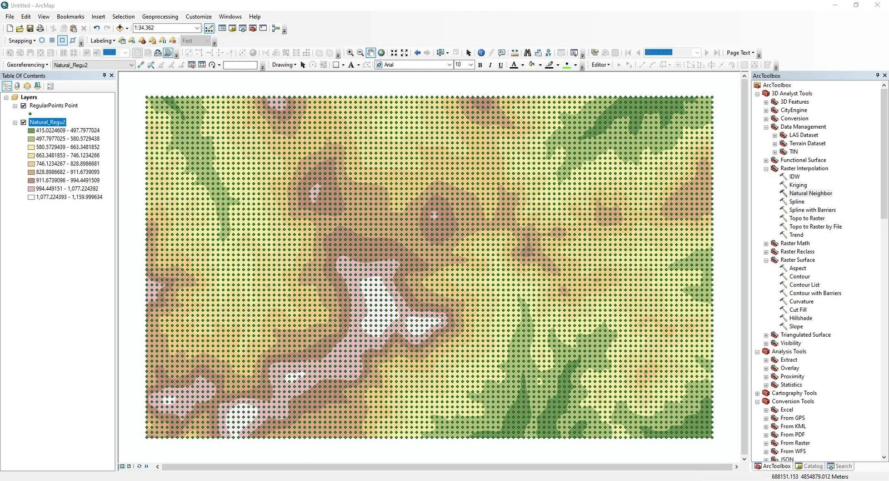Select the Hillshade tool in ArcToolbox
The image size is (889, 481).
(x=801, y=318)
